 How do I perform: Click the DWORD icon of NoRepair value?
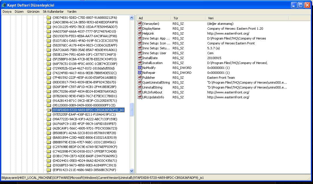tap(140, 72)
